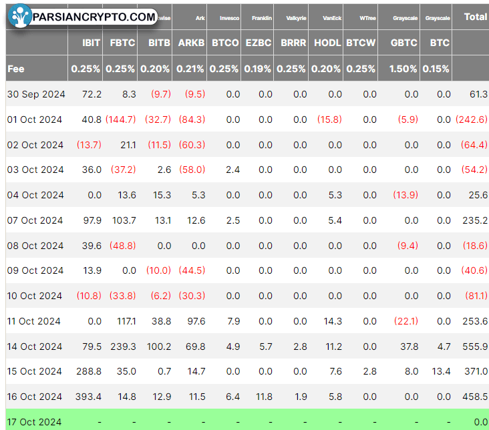Click the Ark issuer label
Viewport: 489px width, 430px height.
200,19
